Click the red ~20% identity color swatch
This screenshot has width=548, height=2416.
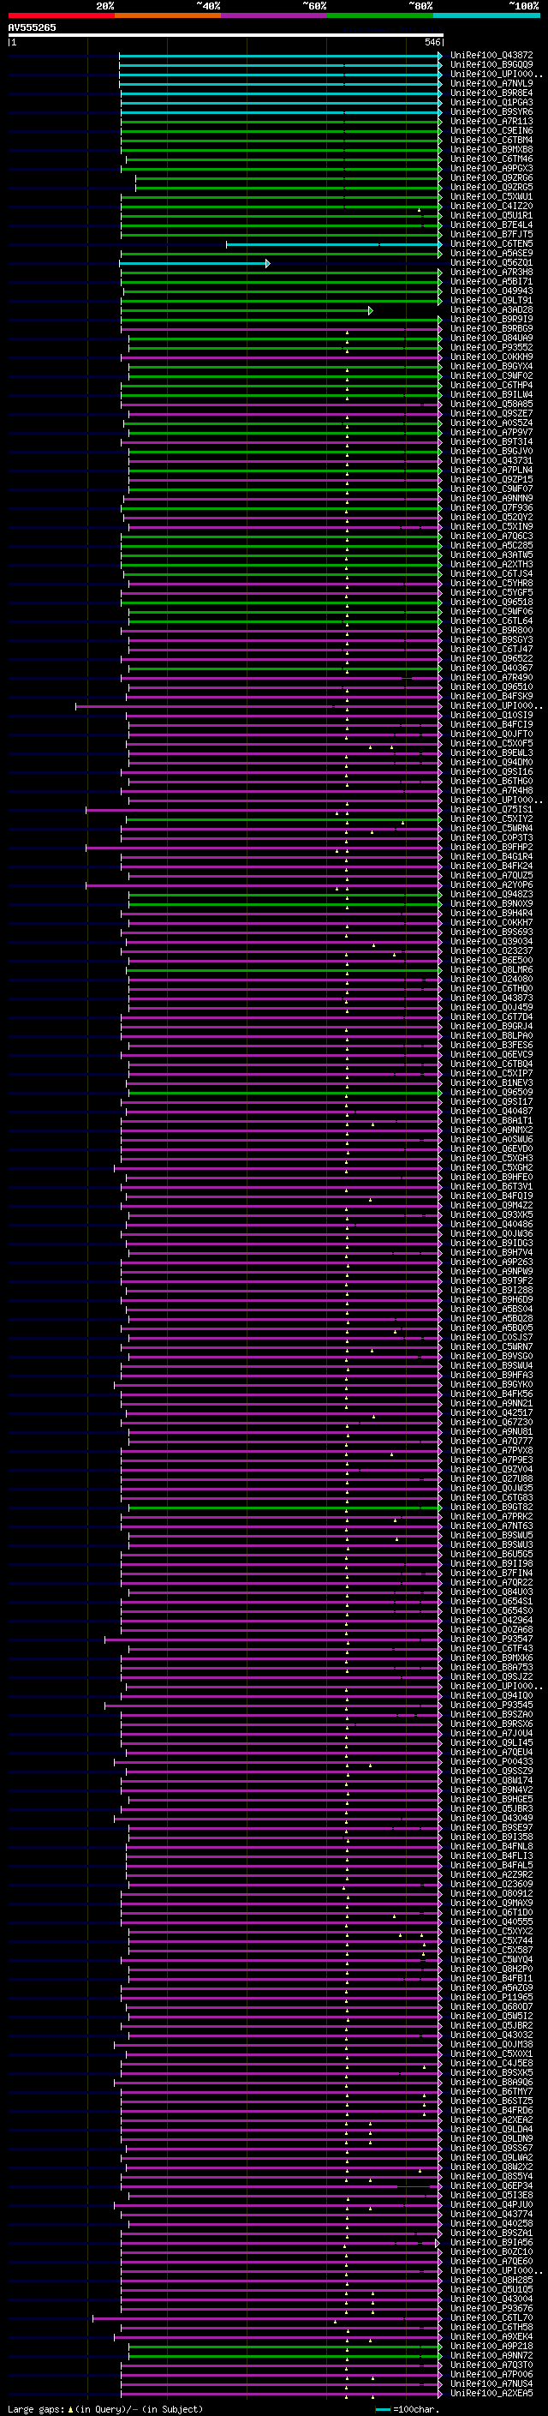coord(61,16)
